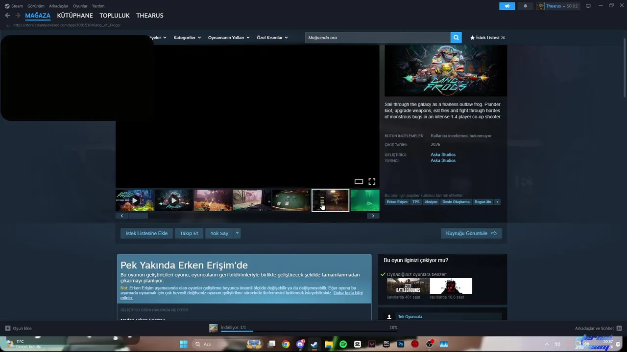Open Chrome from the taskbar
This screenshot has width=627, height=352.
click(x=286, y=344)
